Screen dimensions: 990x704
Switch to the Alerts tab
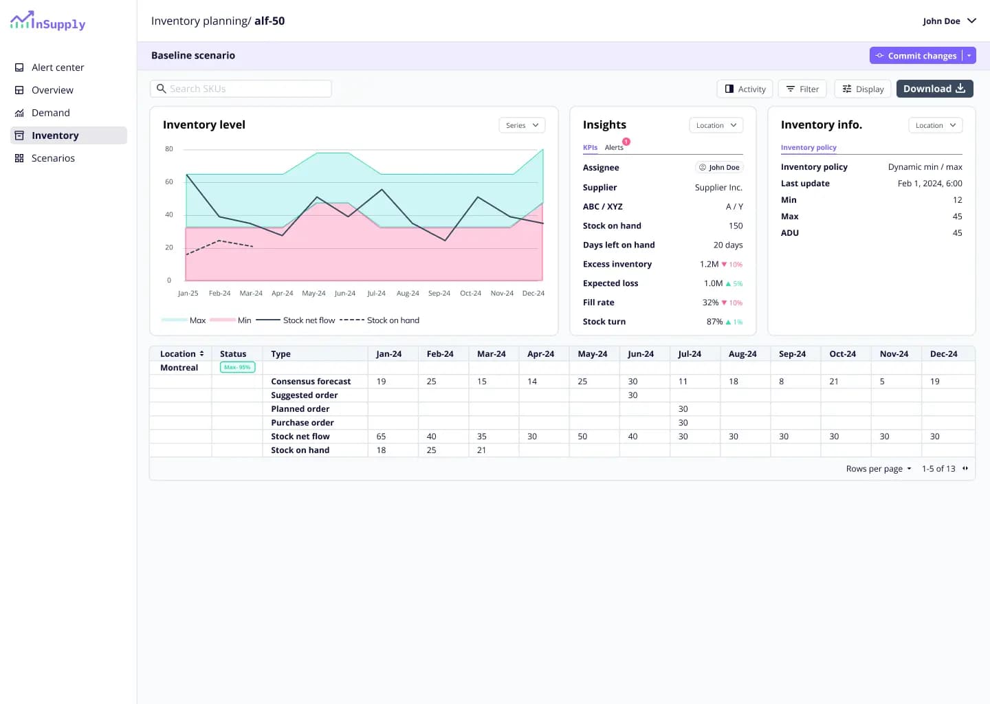[614, 147]
